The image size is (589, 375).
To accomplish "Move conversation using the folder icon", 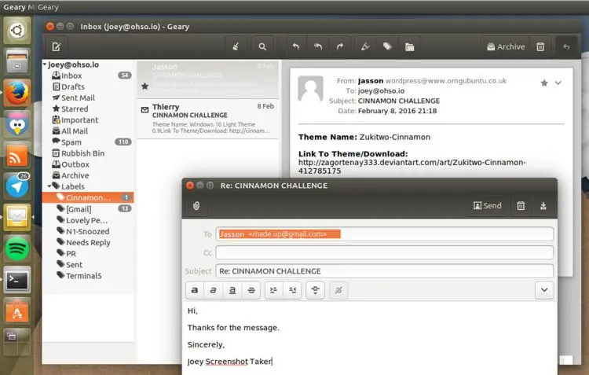I will click(x=409, y=46).
